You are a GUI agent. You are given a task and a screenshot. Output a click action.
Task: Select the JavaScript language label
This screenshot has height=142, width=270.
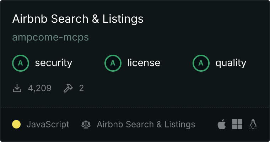coord(48,124)
